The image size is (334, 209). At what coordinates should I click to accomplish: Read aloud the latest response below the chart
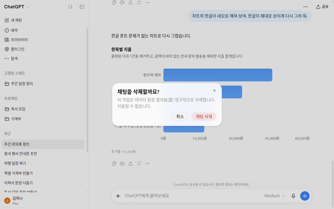point(122,164)
